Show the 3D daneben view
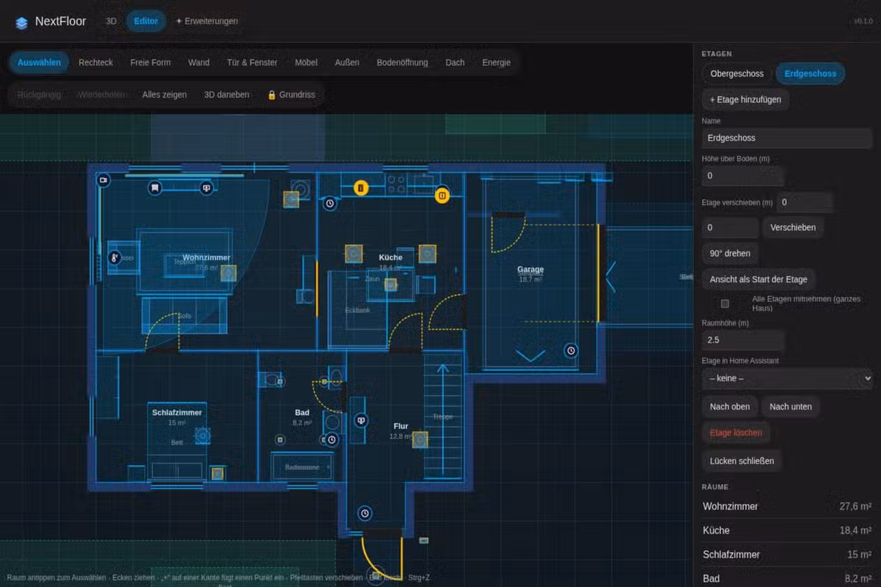Screen dimensions: 881x587 click(227, 95)
